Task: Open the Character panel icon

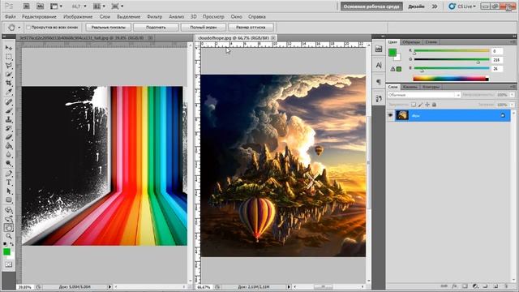Action: [x=379, y=65]
